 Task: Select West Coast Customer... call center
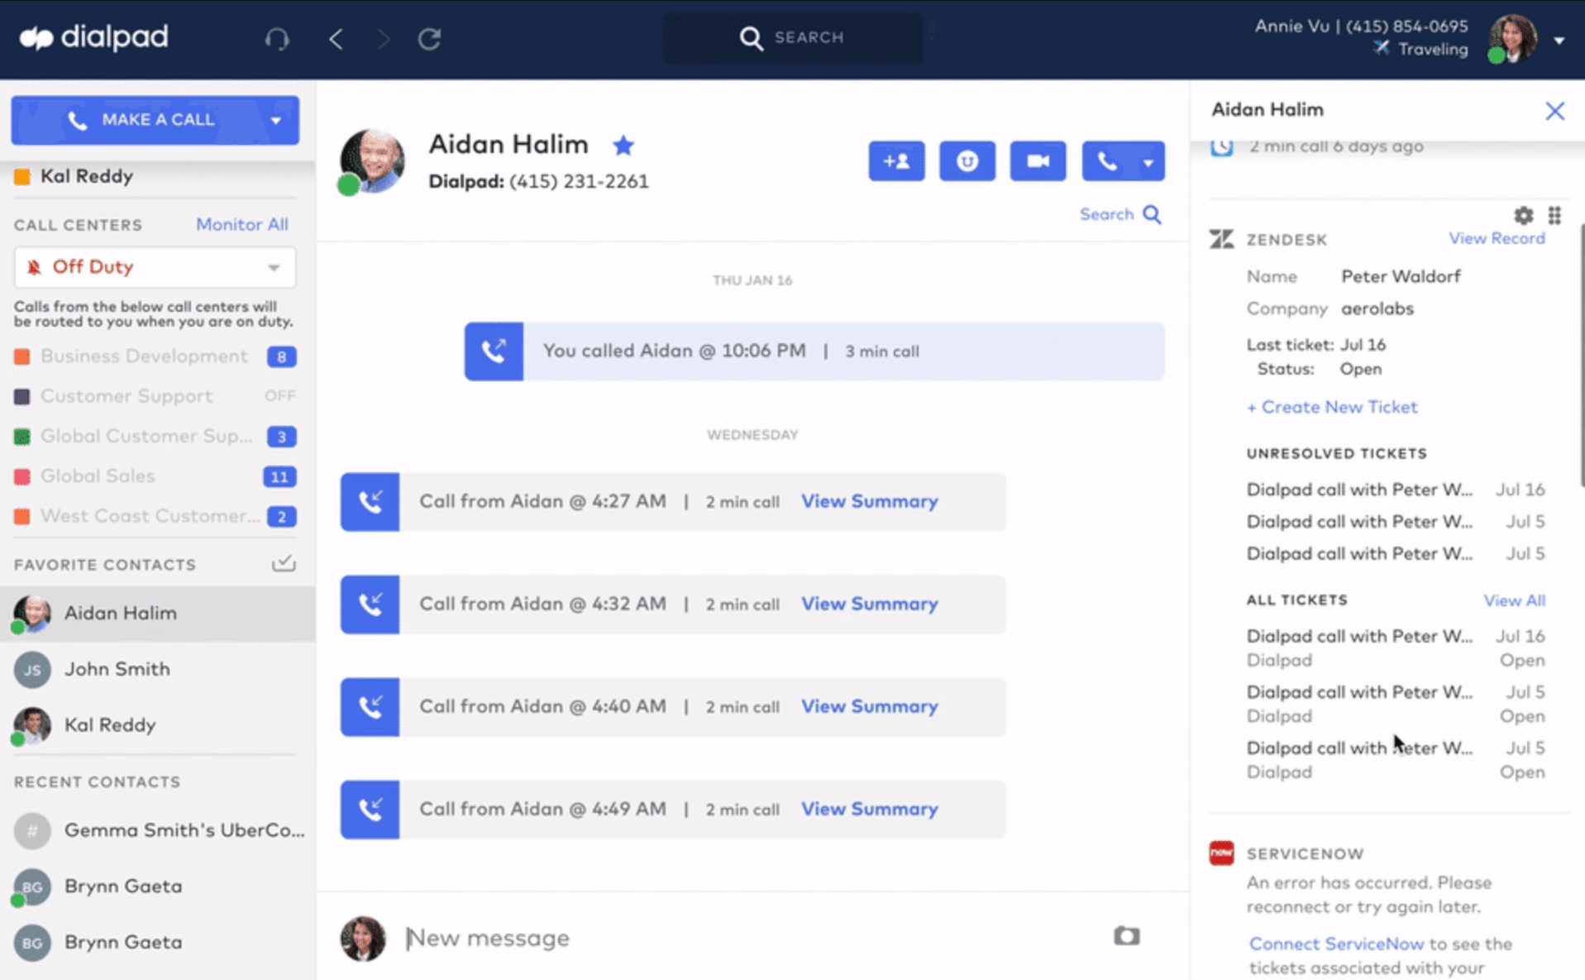coord(150,516)
